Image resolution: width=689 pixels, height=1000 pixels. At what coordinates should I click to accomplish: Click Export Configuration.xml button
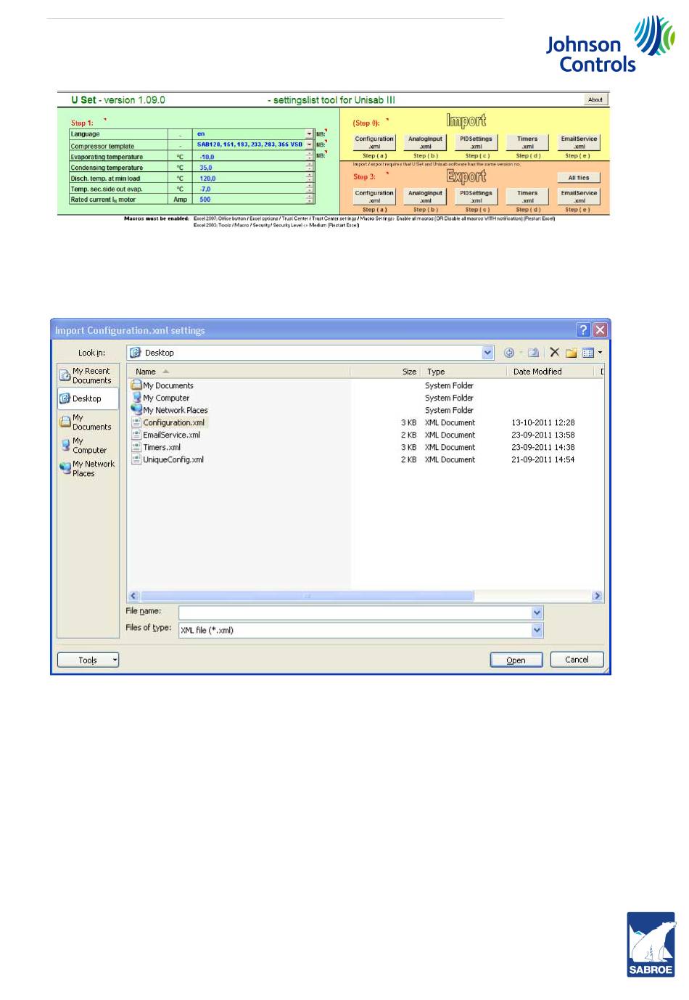pos(374,197)
